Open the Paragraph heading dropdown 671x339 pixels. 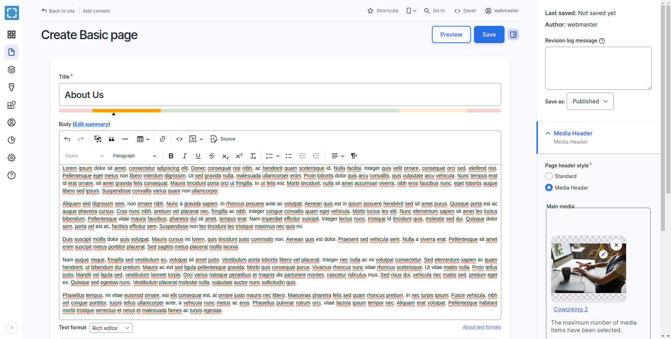(x=134, y=156)
